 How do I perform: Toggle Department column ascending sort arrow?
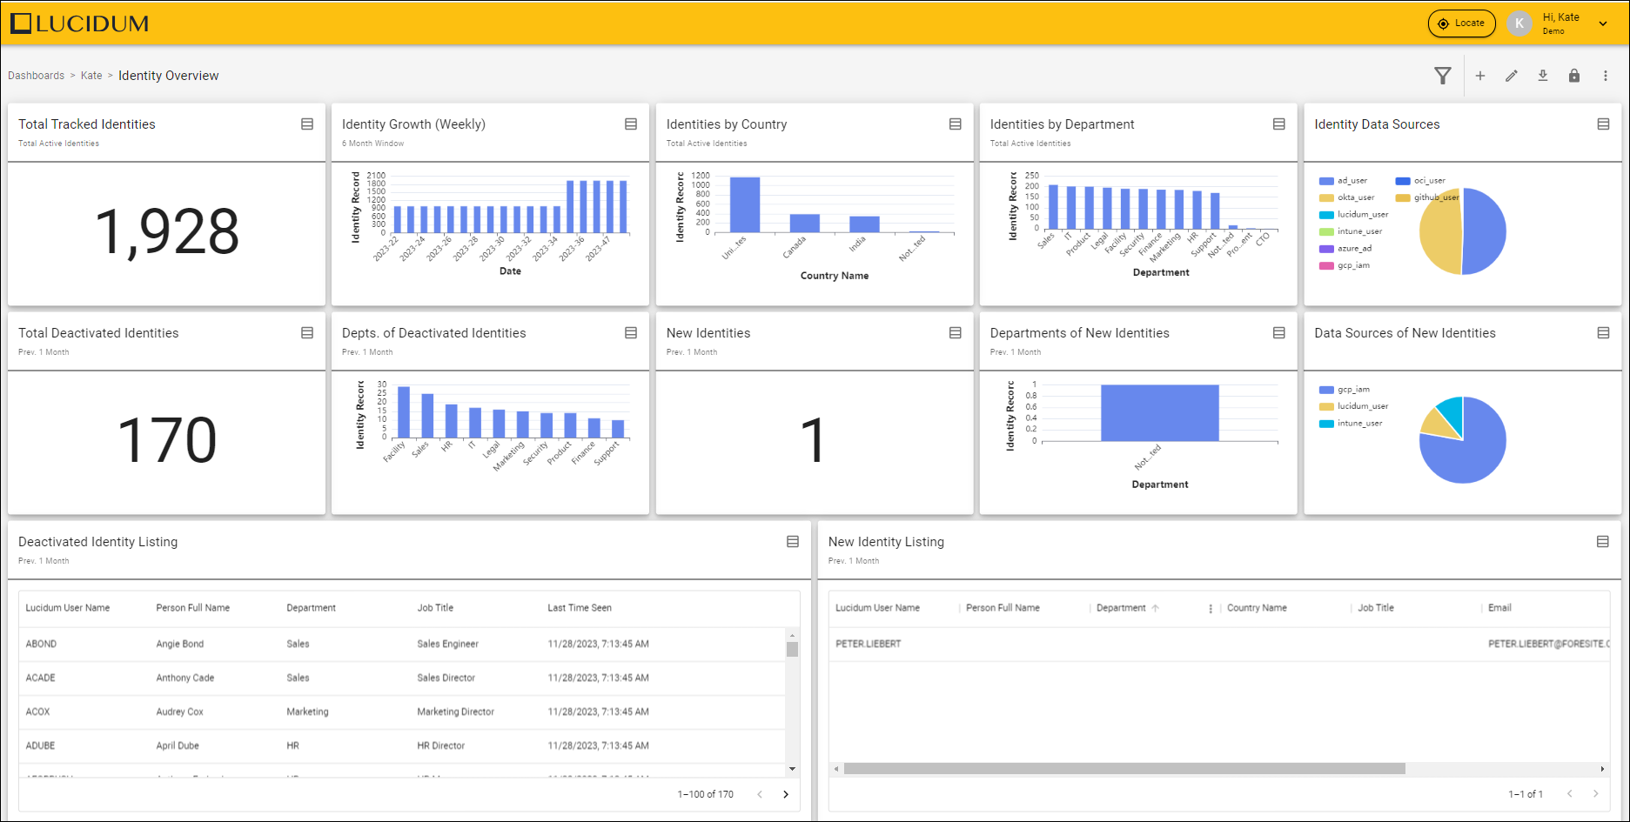[1156, 608]
